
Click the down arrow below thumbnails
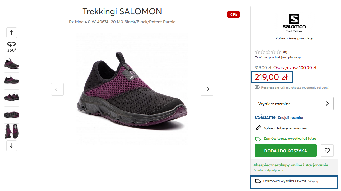point(12,146)
